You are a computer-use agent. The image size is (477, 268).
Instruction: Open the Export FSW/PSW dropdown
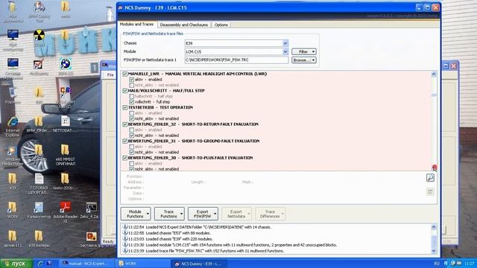203,214
